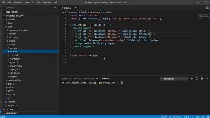The height and width of the screenshot is (118, 210).
Task: Click 'src' breadcrumb segment
Action: (63, 12)
